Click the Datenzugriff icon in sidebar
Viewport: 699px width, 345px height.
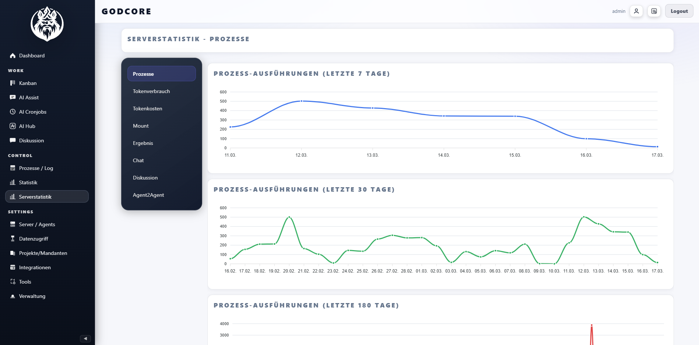click(13, 239)
